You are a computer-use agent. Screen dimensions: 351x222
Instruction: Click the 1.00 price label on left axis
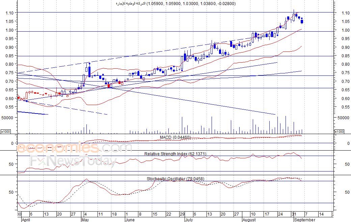[10, 30]
